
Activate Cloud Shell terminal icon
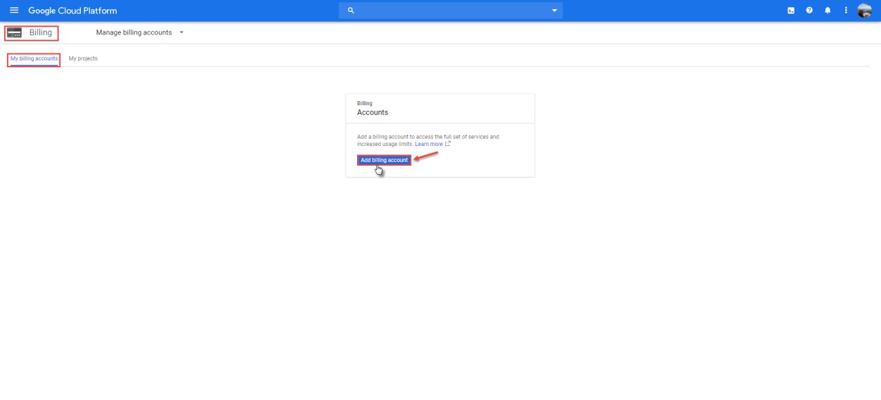(791, 11)
